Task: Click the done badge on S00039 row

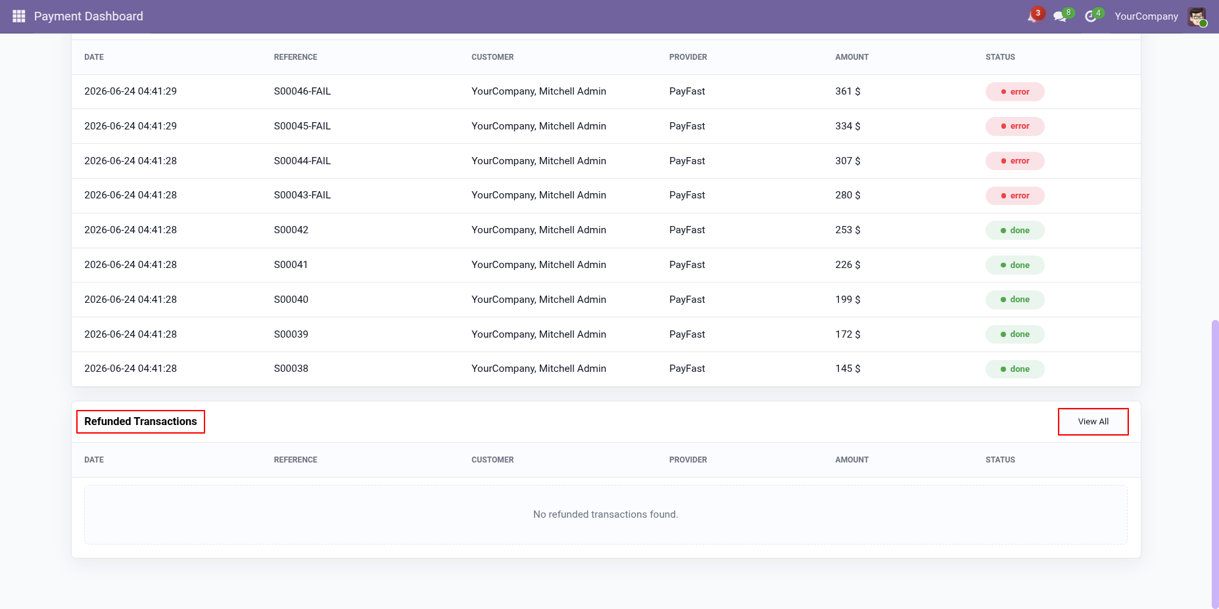Action: point(1015,334)
